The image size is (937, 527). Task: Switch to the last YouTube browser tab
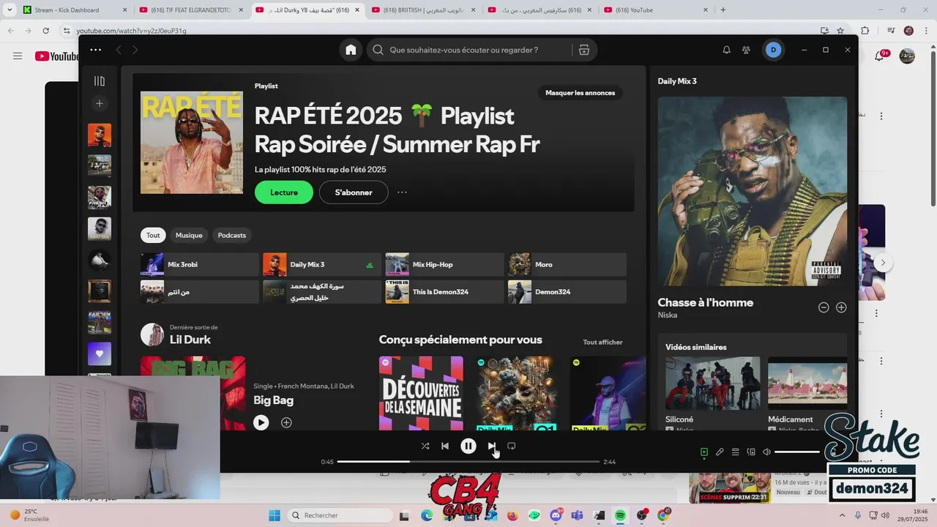656,10
